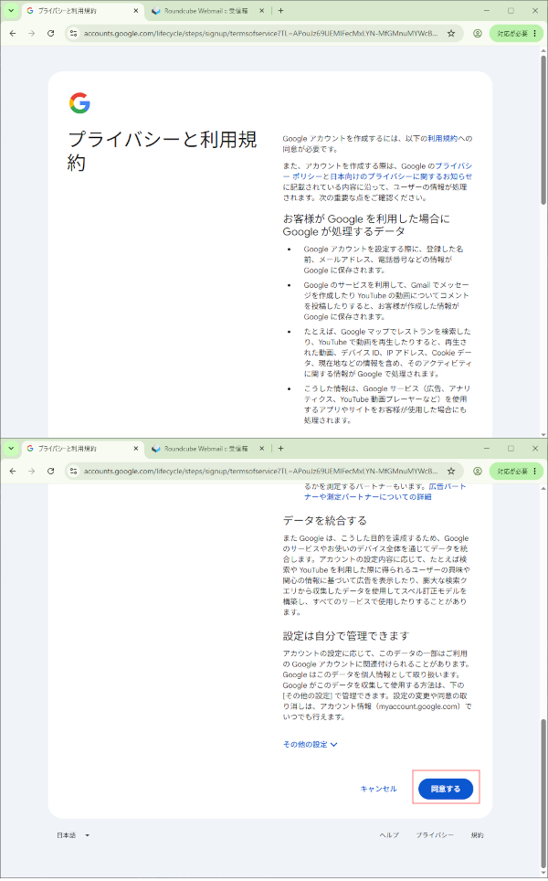The height and width of the screenshot is (881, 548).
Task: Expand その他の設定 options
Action: (x=310, y=745)
